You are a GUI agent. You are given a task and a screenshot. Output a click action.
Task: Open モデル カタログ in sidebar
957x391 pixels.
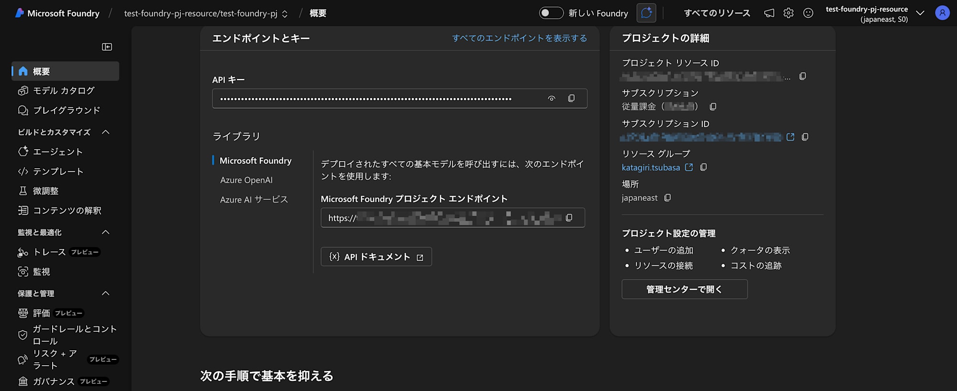[x=64, y=91]
